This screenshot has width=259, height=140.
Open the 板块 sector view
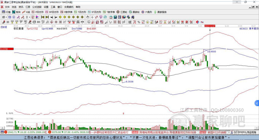click(16, 12)
